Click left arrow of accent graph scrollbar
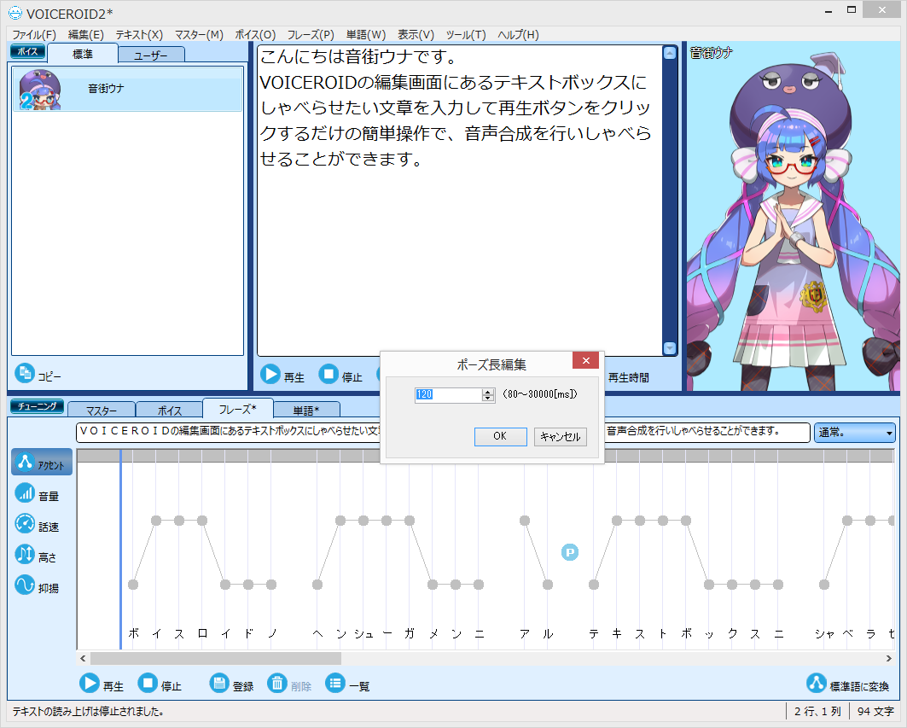The width and height of the screenshot is (907, 728). pos(84,659)
